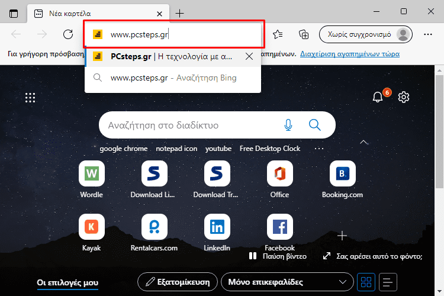444x296 pixels.
Task: Add a new quick link with plus
Action: click(342, 236)
